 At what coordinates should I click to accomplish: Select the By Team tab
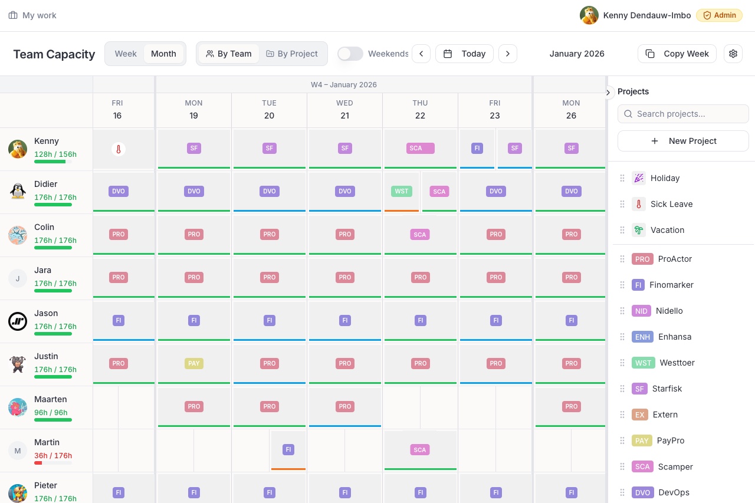[x=229, y=54]
